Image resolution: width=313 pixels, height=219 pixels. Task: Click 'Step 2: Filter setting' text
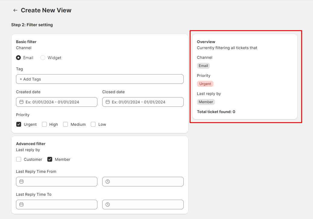coord(32,25)
